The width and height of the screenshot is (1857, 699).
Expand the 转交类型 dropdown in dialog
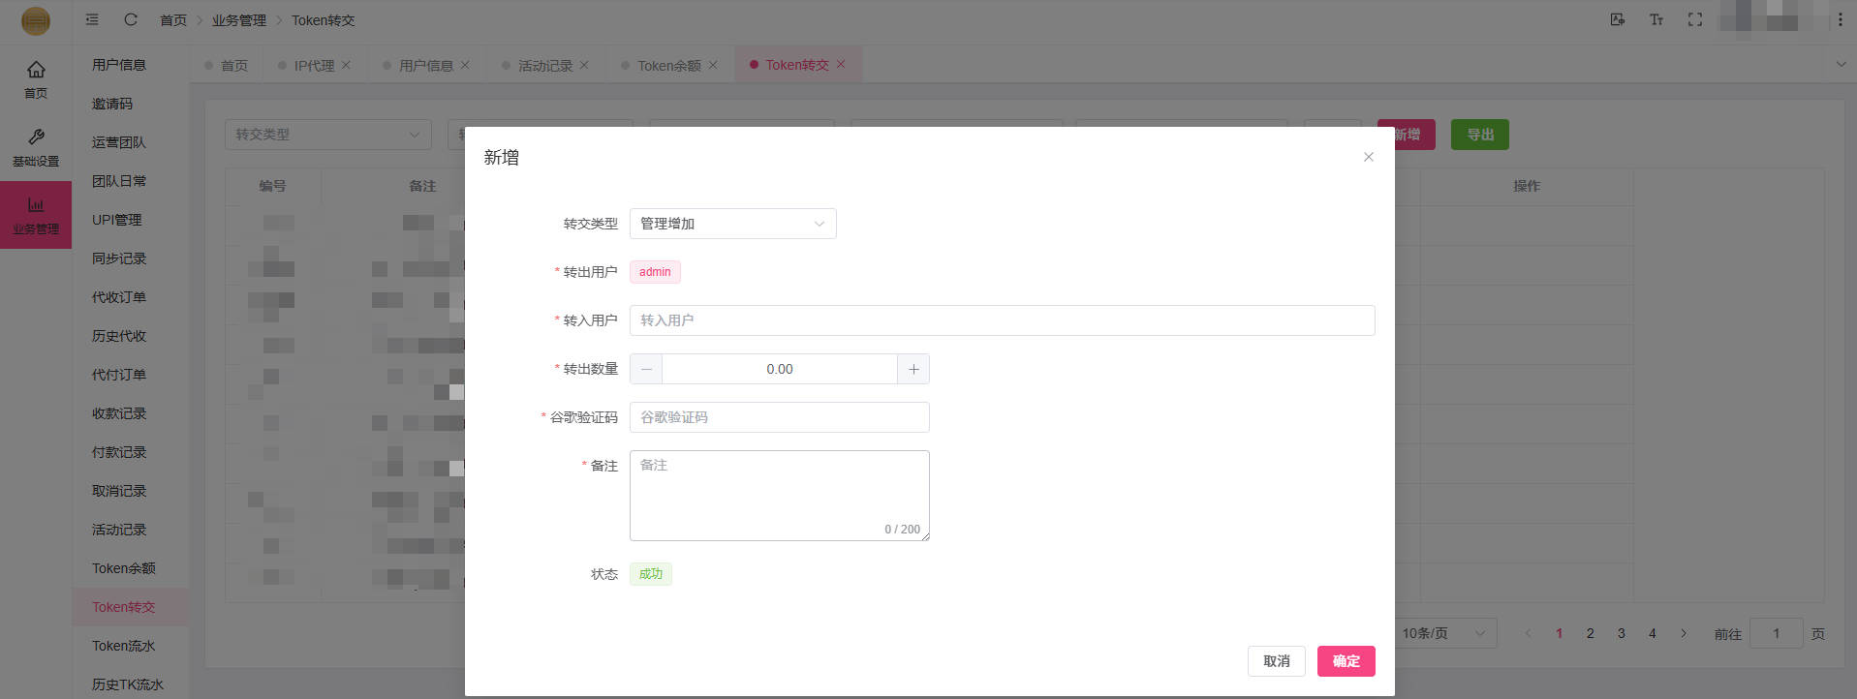tap(732, 224)
